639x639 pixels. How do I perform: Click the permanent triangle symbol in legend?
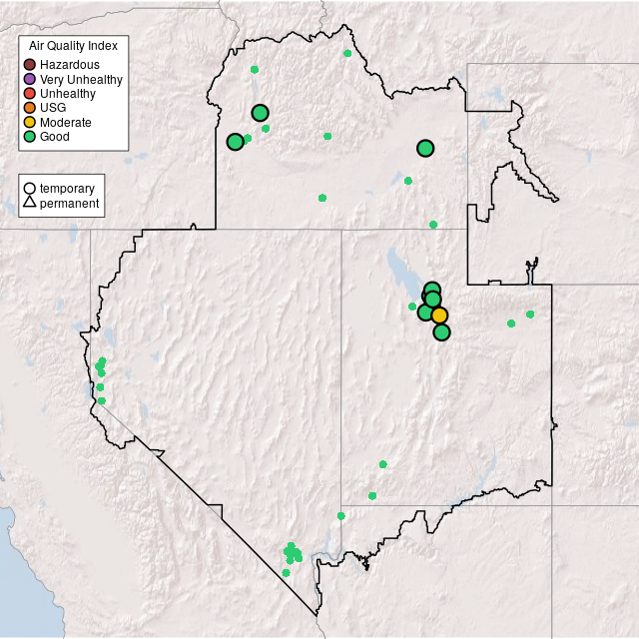tap(30, 203)
